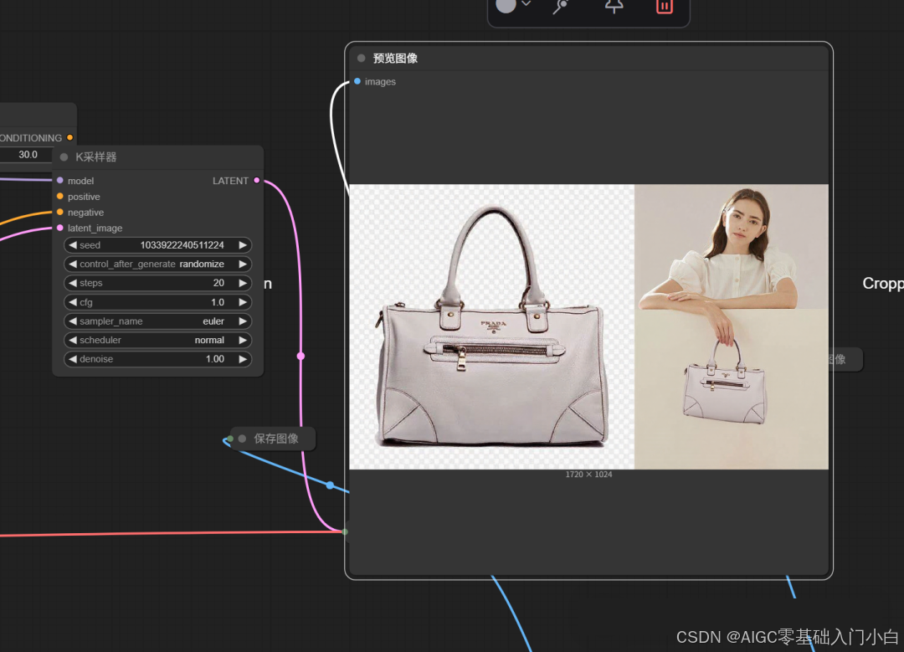The width and height of the screenshot is (904, 652).
Task: Click the cfg value 1.0
Action: tap(218, 302)
